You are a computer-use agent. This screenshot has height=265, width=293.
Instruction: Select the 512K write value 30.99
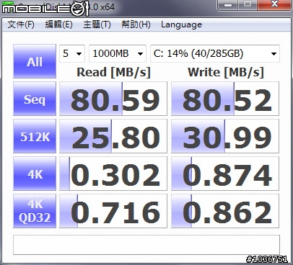pos(225,136)
